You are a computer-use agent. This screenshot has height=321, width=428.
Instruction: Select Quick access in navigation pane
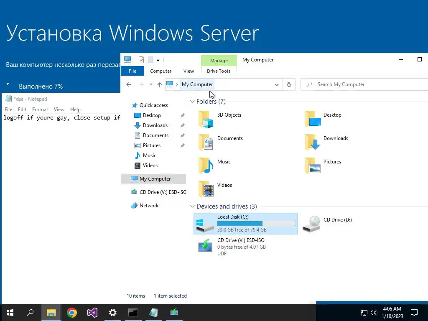click(x=154, y=105)
